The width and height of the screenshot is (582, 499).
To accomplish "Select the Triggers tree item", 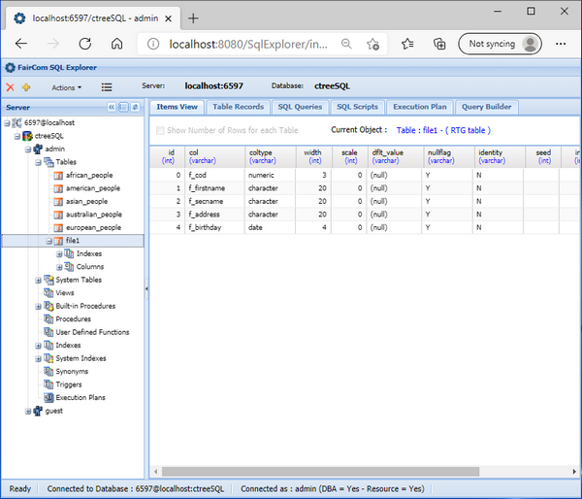I will (69, 384).
